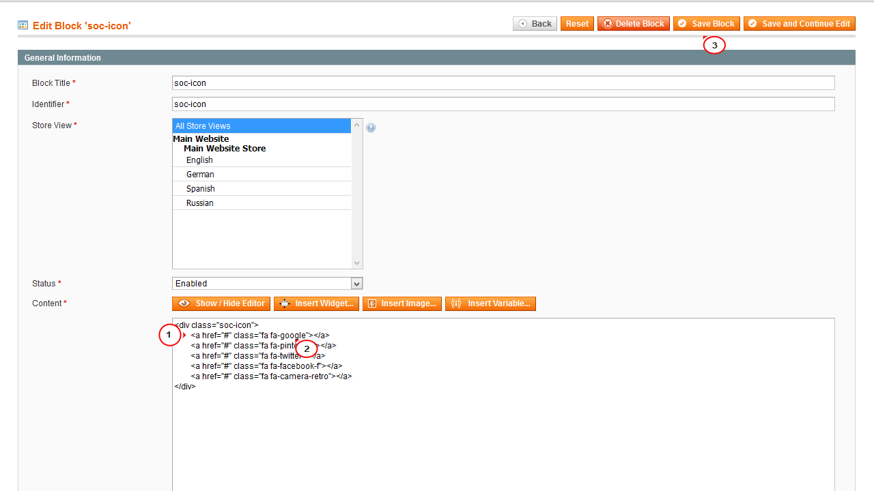
Task: Click the grid icon beside 'Edit Block' title
Action: coord(23,25)
